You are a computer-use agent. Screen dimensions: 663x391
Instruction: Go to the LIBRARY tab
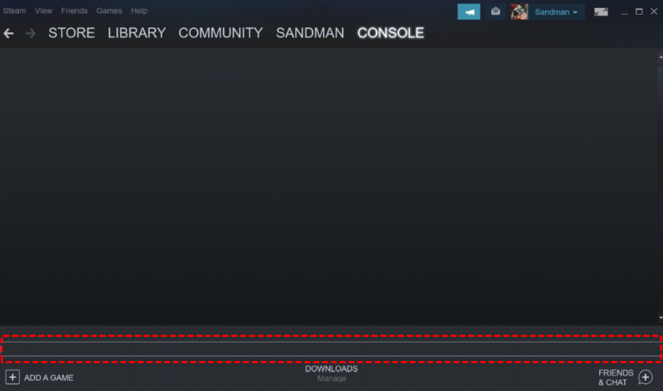137,33
